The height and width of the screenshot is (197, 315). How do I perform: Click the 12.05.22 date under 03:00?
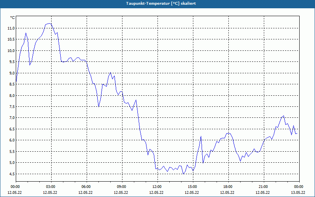(50, 192)
